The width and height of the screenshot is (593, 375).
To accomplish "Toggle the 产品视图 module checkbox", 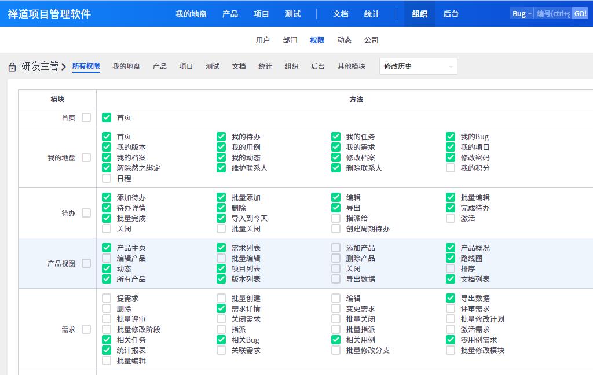I will [86, 263].
